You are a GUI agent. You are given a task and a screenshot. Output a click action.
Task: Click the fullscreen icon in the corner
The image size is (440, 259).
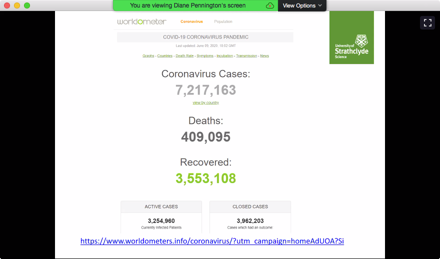(427, 22)
